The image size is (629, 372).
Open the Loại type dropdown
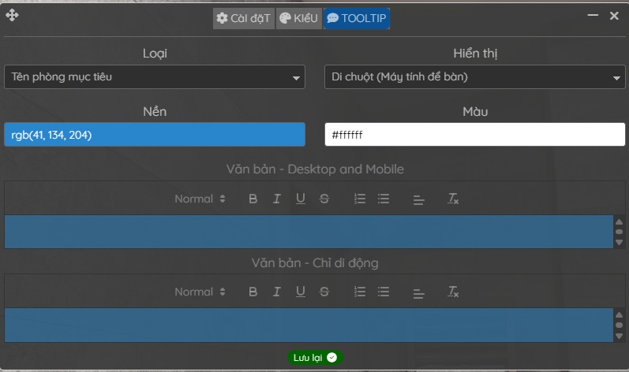coord(154,77)
